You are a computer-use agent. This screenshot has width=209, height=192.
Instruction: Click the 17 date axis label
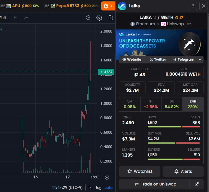pos(68,177)
